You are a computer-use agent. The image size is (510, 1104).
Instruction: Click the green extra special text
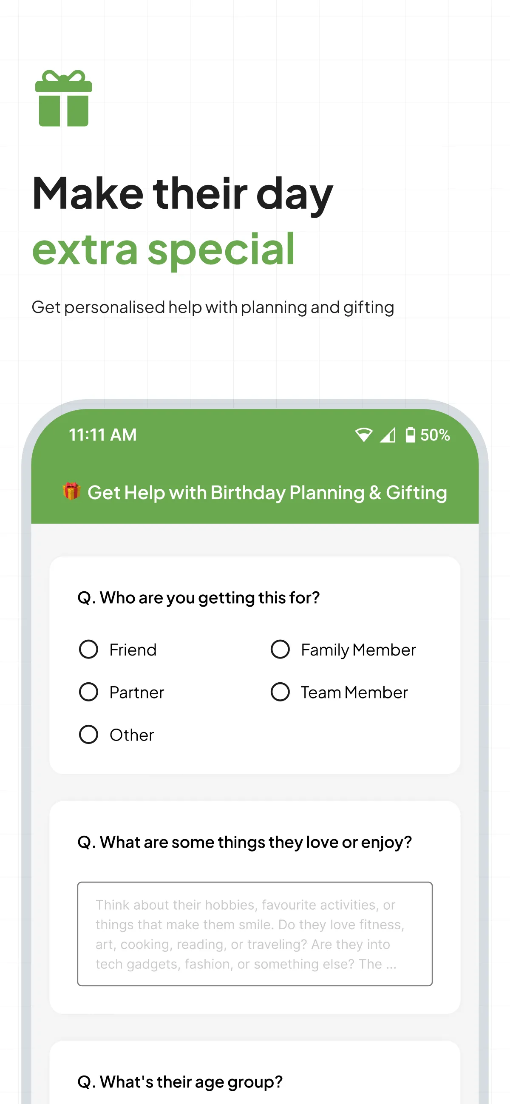coord(163,249)
